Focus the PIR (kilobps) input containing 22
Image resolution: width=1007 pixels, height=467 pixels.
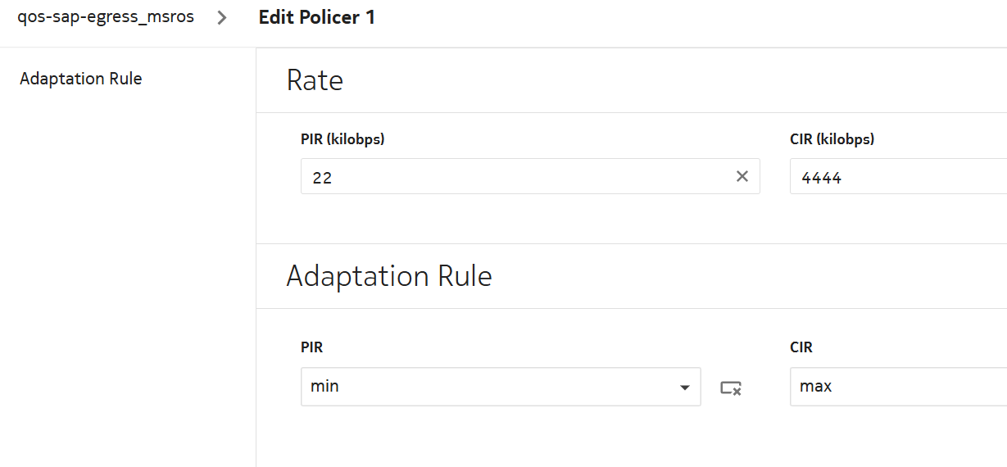coord(516,176)
